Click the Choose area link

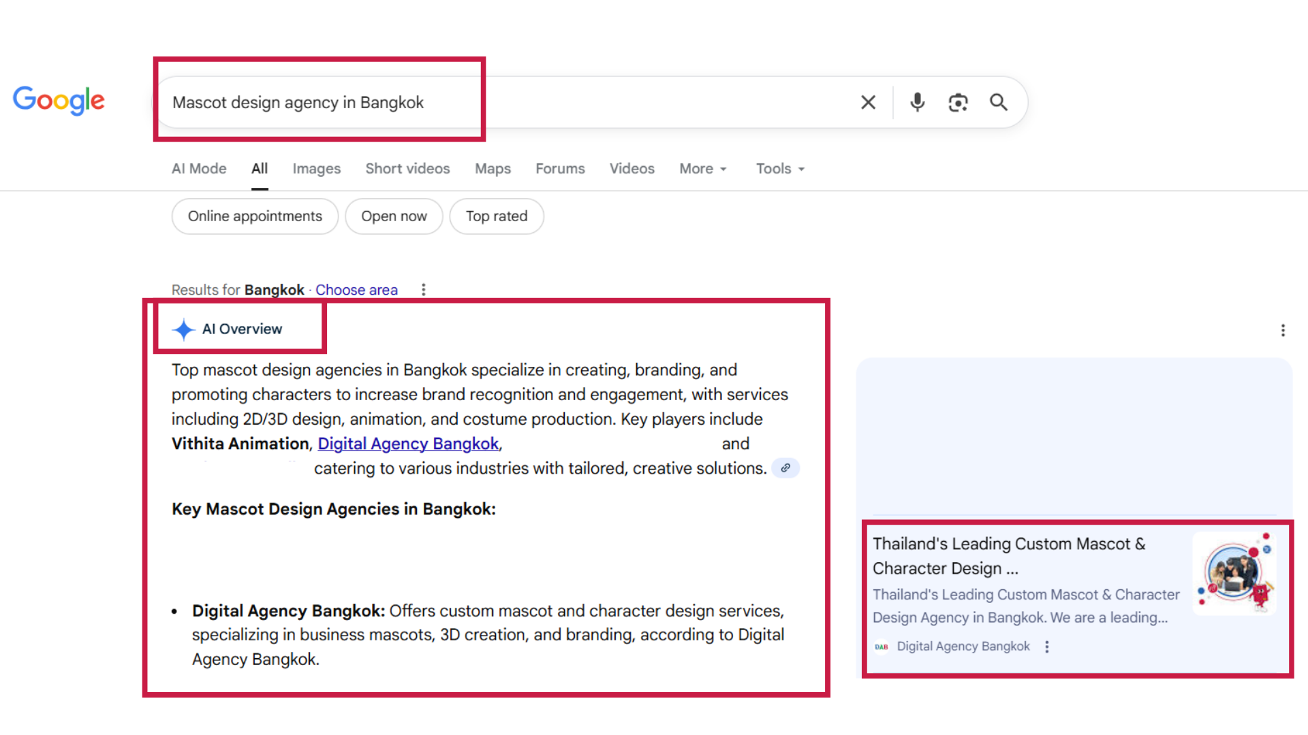tap(356, 290)
